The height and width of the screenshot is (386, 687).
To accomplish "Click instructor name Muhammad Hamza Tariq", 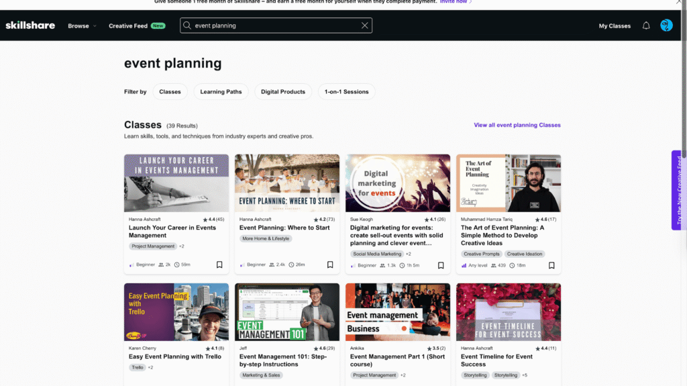I will click(x=486, y=220).
